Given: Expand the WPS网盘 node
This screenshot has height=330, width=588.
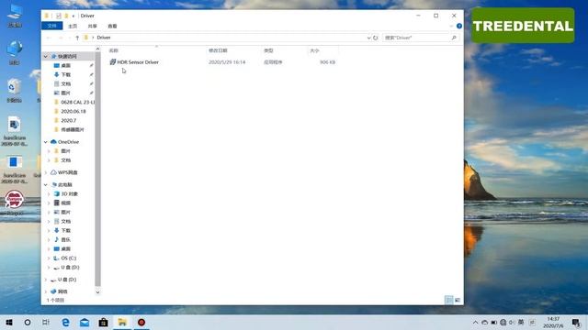Looking at the screenshot, I should (45, 172).
